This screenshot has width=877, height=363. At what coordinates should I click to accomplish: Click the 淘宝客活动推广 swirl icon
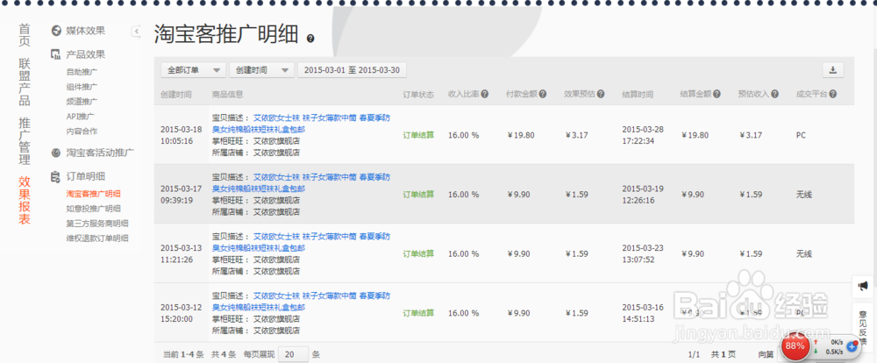click(x=55, y=153)
